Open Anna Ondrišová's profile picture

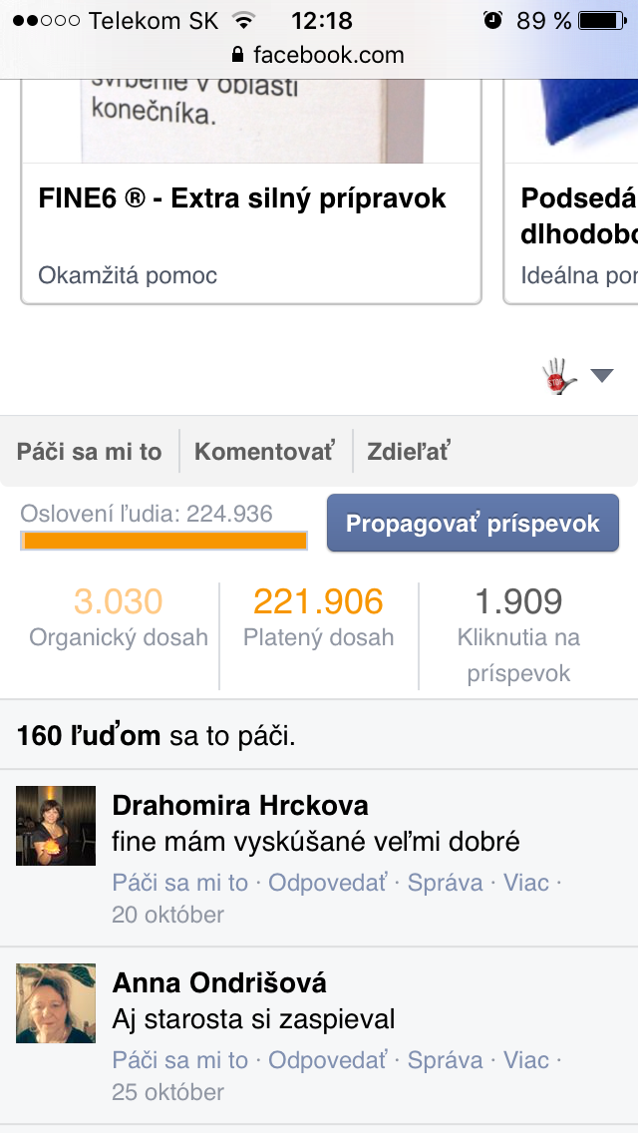pyautogui.click(x=56, y=1003)
